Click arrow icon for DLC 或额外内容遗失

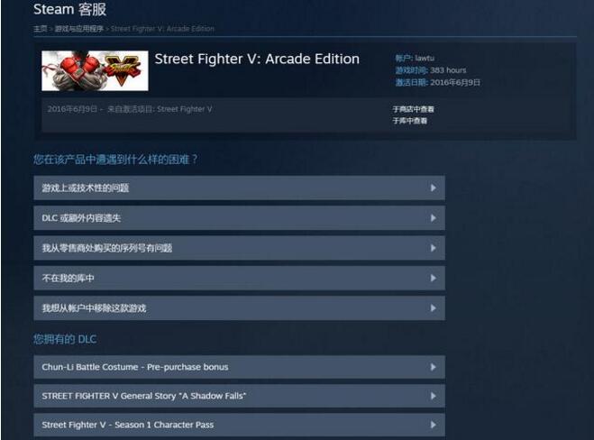pyautogui.click(x=433, y=218)
